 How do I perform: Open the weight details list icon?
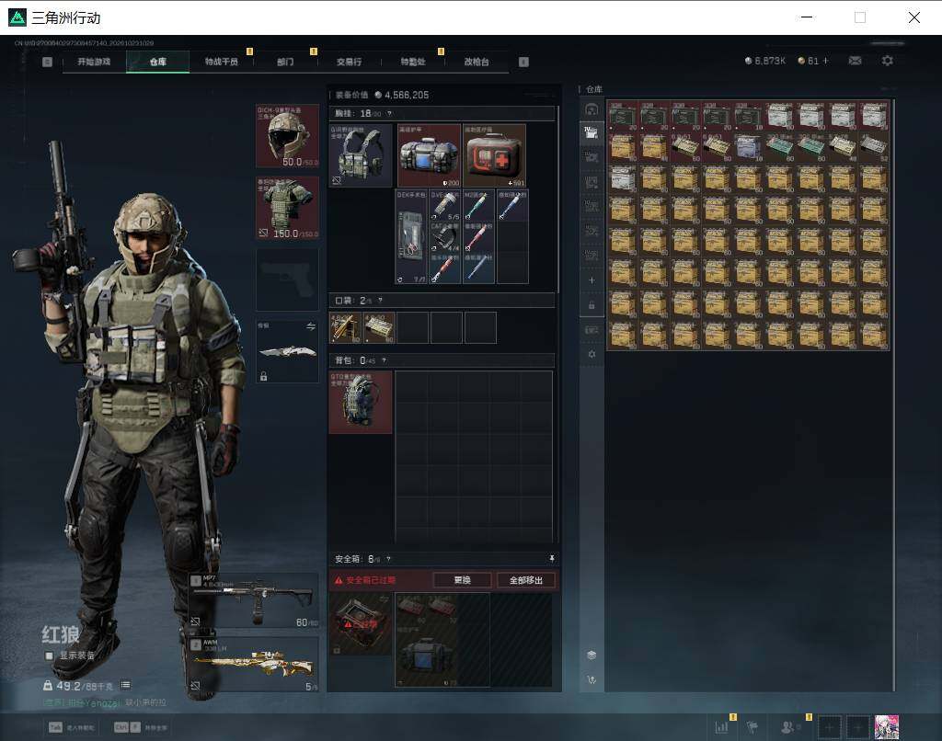pos(125,685)
